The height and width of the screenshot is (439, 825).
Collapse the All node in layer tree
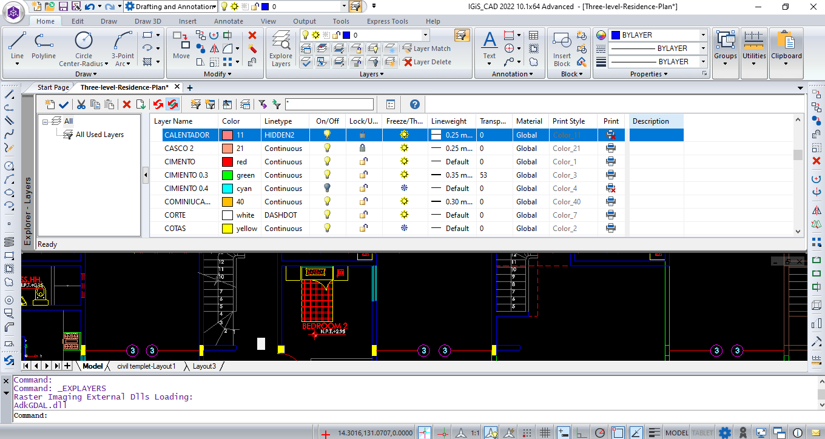point(45,121)
